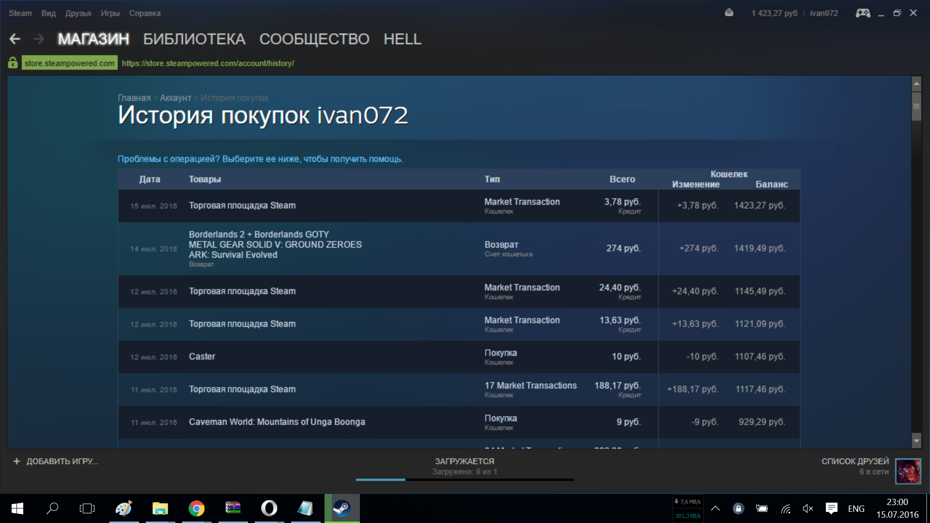Click the green padlock security icon
930x523 pixels.
13,62
